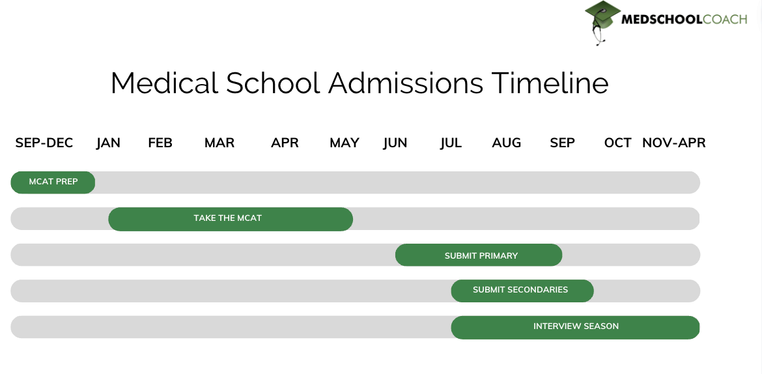The width and height of the screenshot is (762, 374).
Task: Click the AUG month header
Action: pos(507,143)
